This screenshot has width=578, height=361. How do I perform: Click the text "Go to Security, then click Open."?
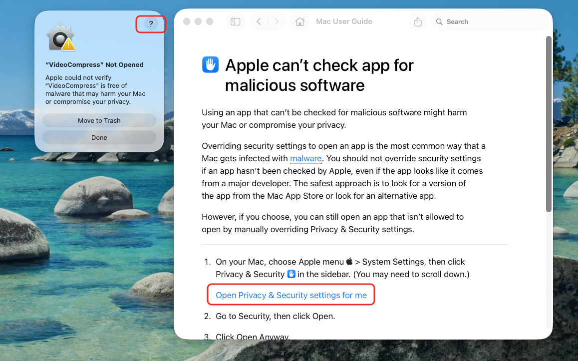(276, 317)
